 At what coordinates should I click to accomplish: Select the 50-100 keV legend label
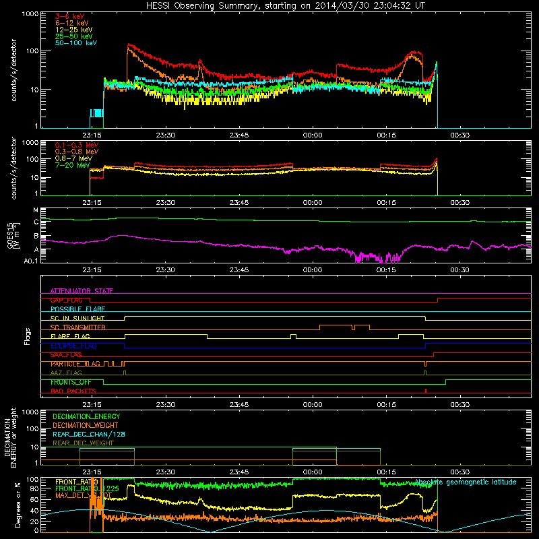[76, 43]
